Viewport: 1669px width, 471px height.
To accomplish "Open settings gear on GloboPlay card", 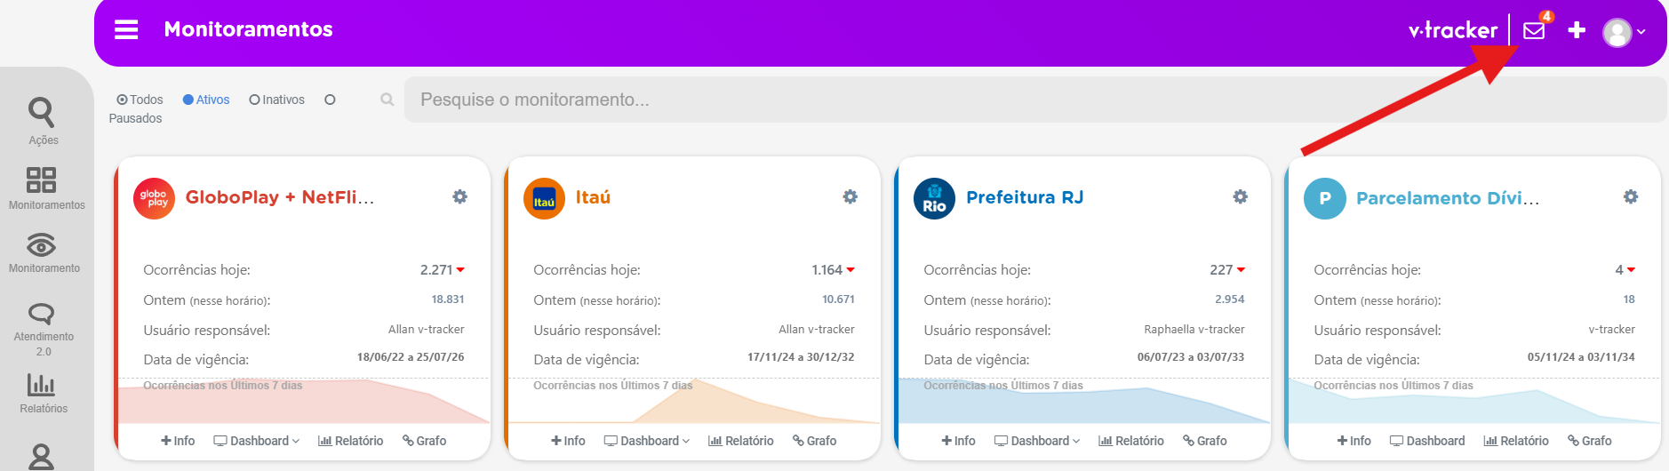I will pos(459,196).
